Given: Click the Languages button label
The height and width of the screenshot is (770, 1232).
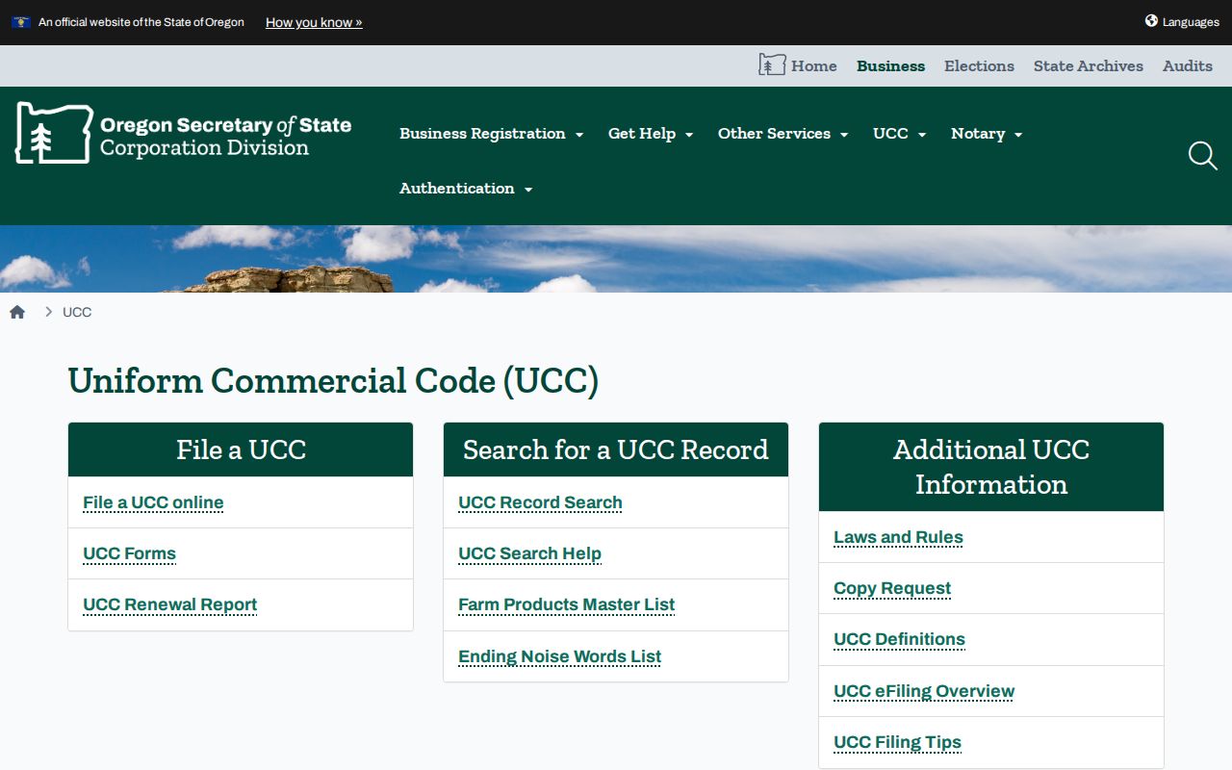Looking at the screenshot, I should [1191, 22].
